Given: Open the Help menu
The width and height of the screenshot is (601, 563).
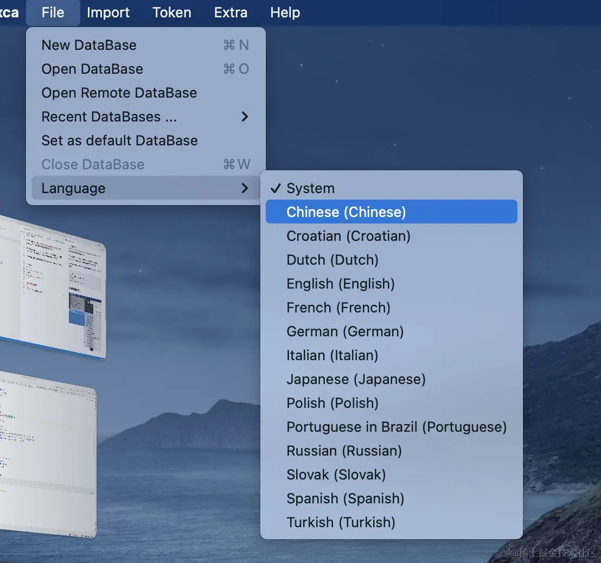Looking at the screenshot, I should pos(285,12).
